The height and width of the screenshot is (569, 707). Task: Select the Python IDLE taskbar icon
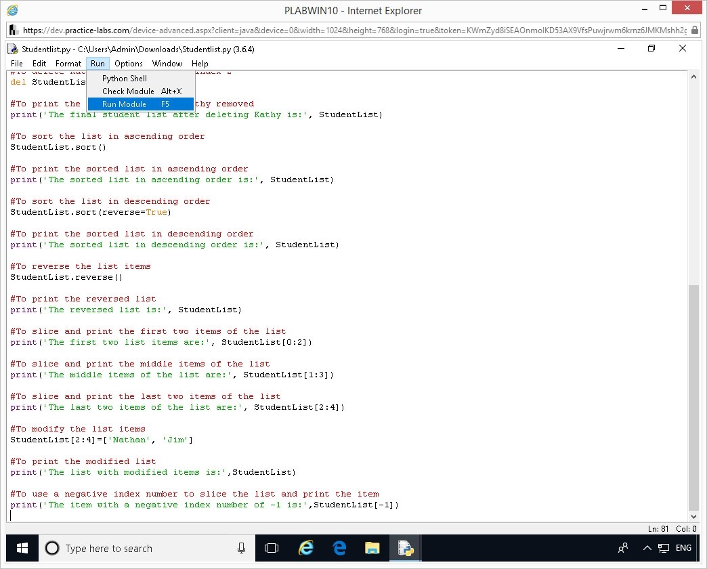(x=406, y=548)
